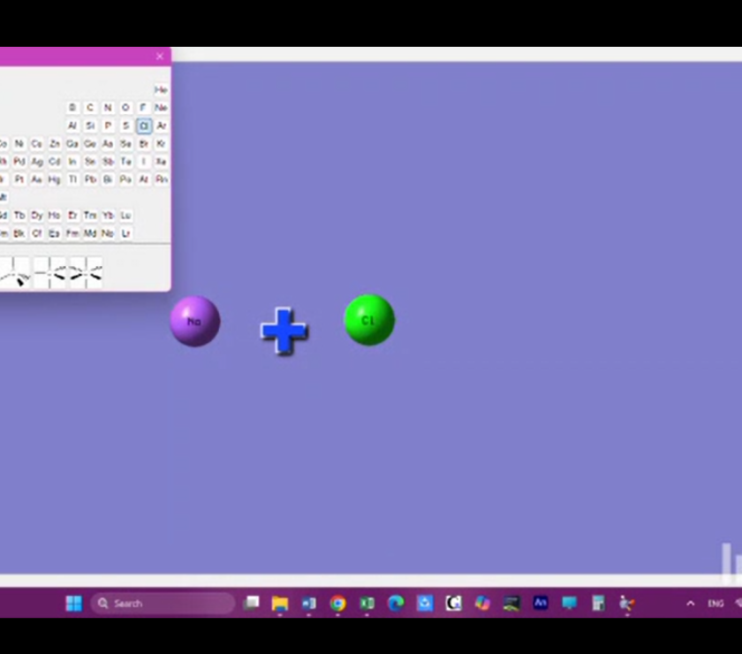Select Krypton (Kr) element cell

162,143
